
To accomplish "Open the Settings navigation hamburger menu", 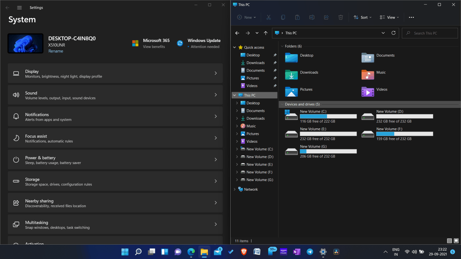I will [x=19, y=7].
